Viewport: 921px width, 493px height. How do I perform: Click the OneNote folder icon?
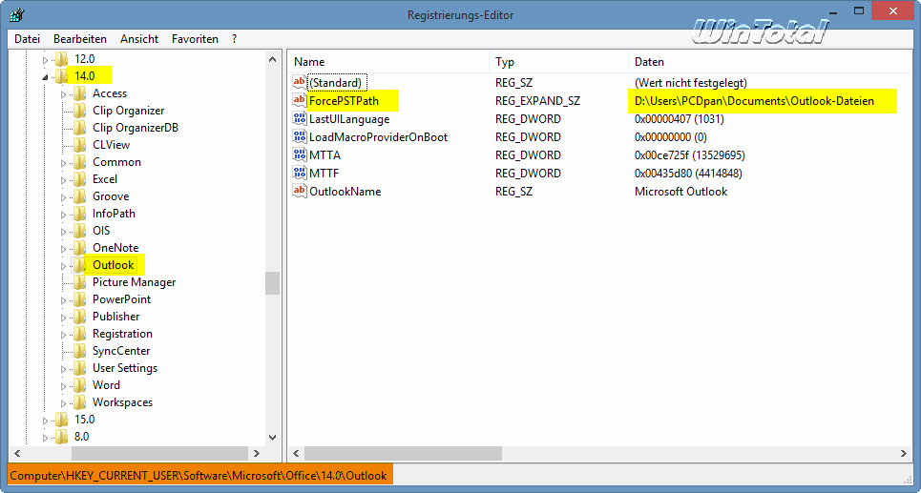point(79,248)
